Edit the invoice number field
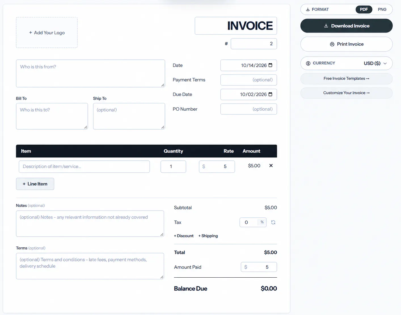The height and width of the screenshot is (315, 401). click(x=254, y=44)
